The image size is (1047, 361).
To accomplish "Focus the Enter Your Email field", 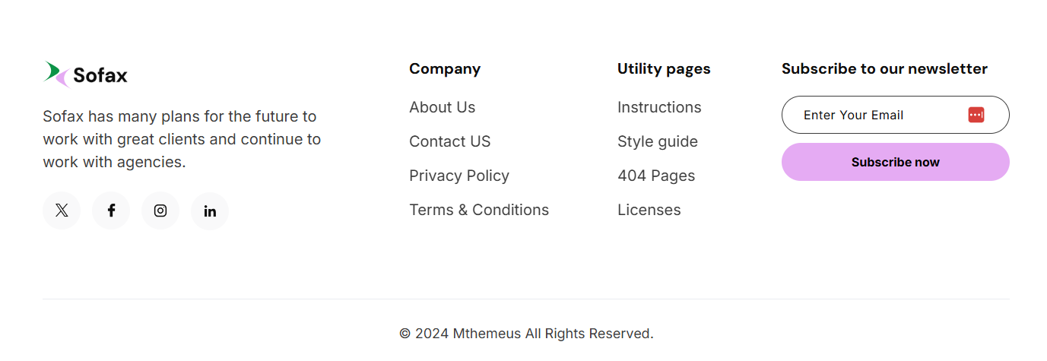I will tap(874, 115).
